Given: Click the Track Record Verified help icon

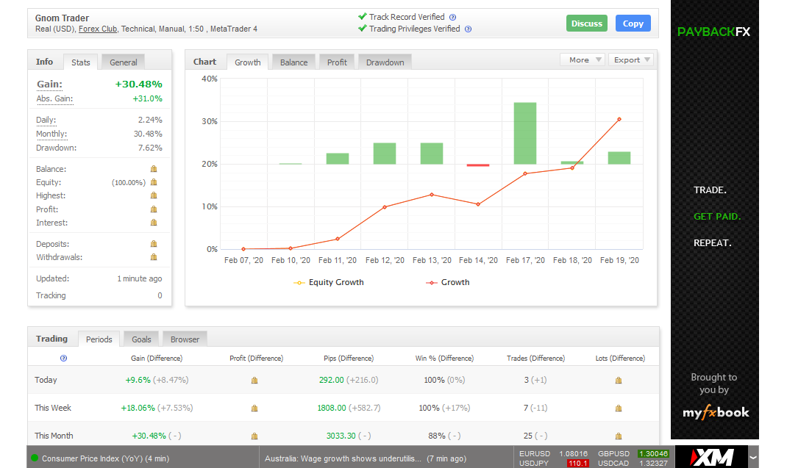Looking at the screenshot, I should click(x=453, y=17).
